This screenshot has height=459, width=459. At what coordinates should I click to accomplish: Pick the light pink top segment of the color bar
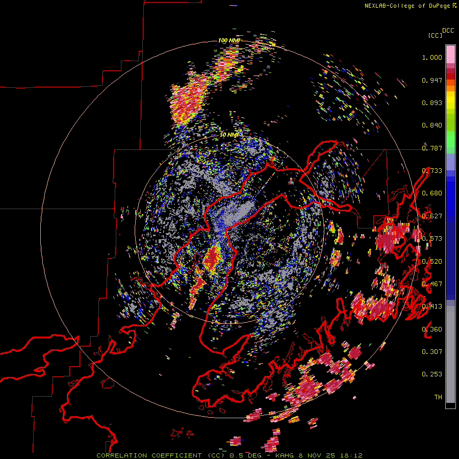pyautogui.click(x=450, y=54)
